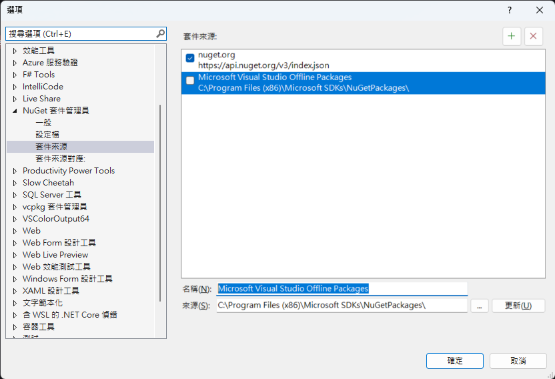This screenshot has height=379, width=555.
Task: Expand the SQL Server 工具 node
Action: click(x=15, y=195)
